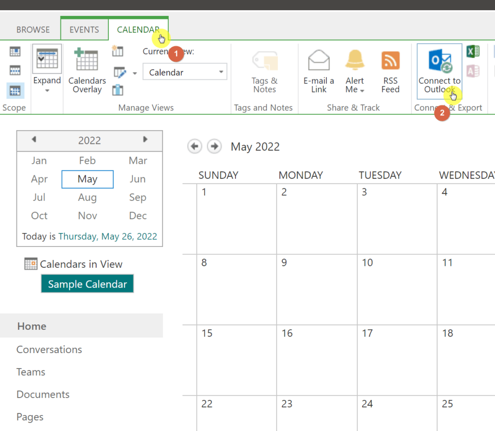Viewport: 495px width, 431px height.
Task: Click E-mail a Link
Action: [319, 72]
